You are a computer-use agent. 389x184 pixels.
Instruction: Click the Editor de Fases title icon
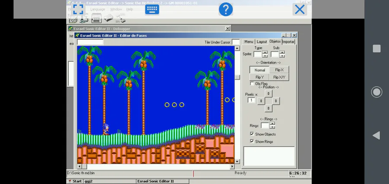click(77, 35)
